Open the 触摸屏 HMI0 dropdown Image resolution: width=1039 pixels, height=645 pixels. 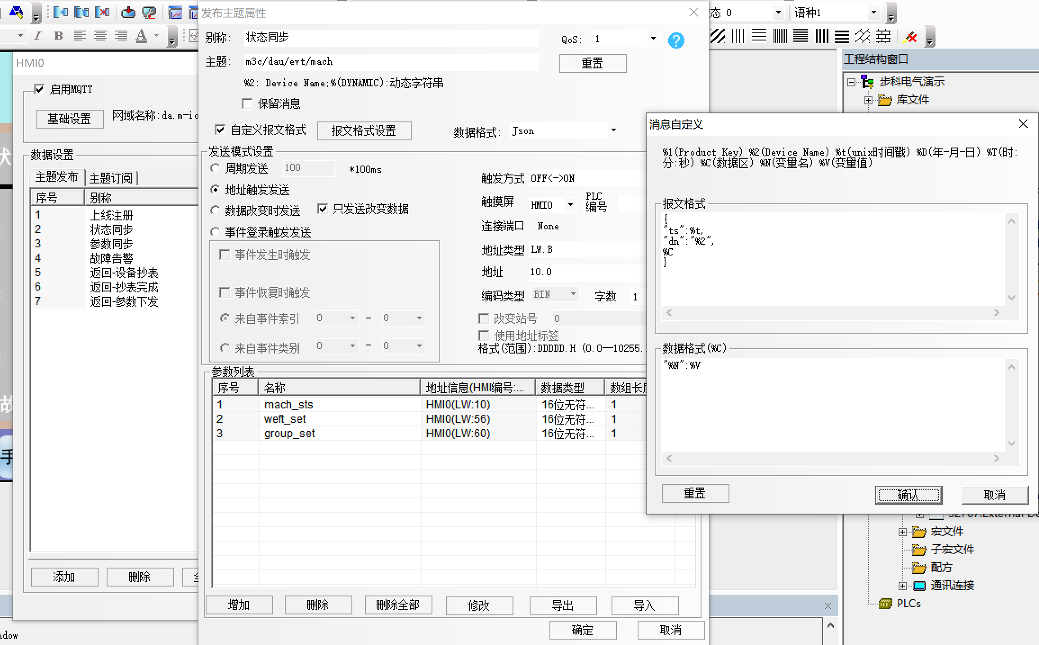(x=571, y=205)
